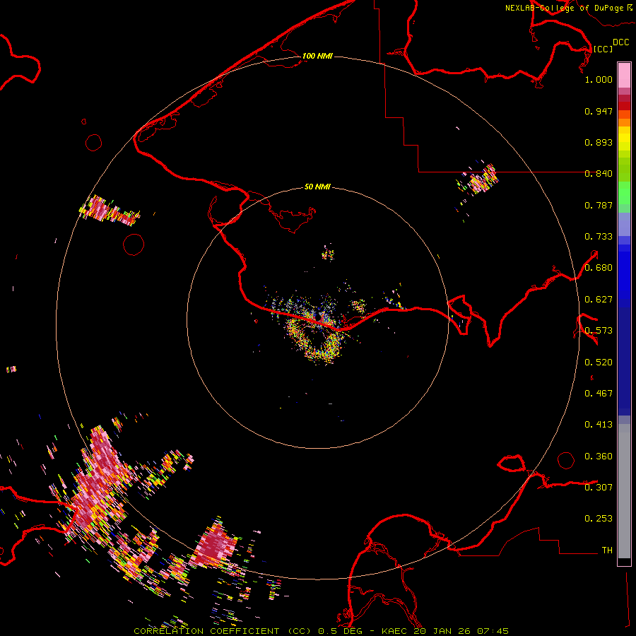The image size is (636, 636).
Task: Click the 0.787 color scale value
Action: [599, 205]
